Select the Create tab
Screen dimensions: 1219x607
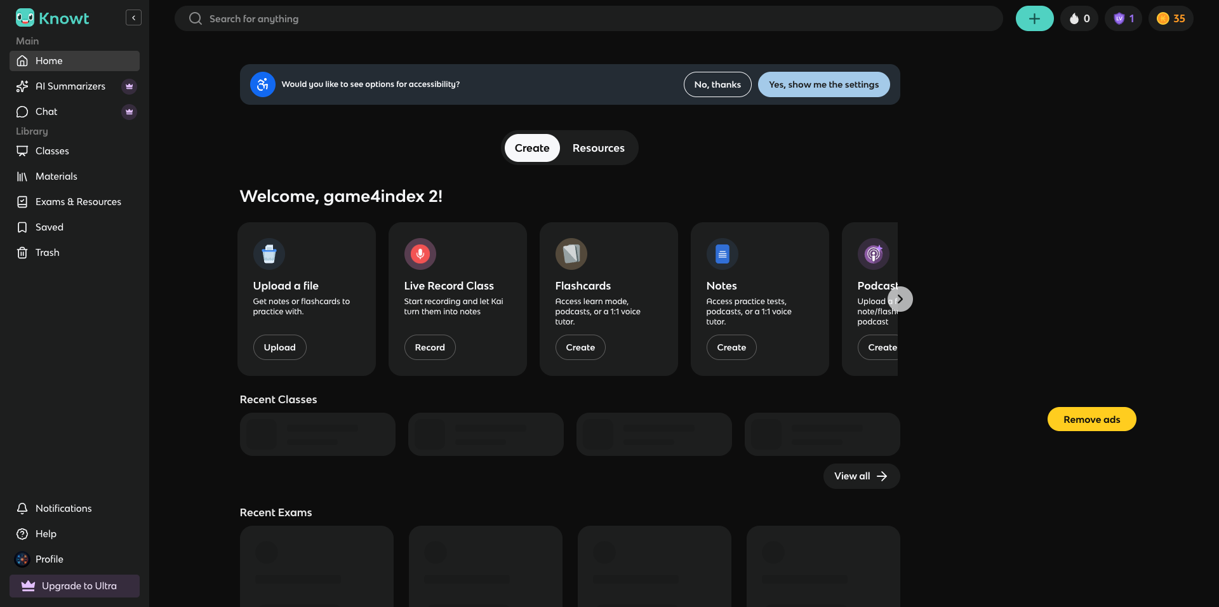point(531,147)
